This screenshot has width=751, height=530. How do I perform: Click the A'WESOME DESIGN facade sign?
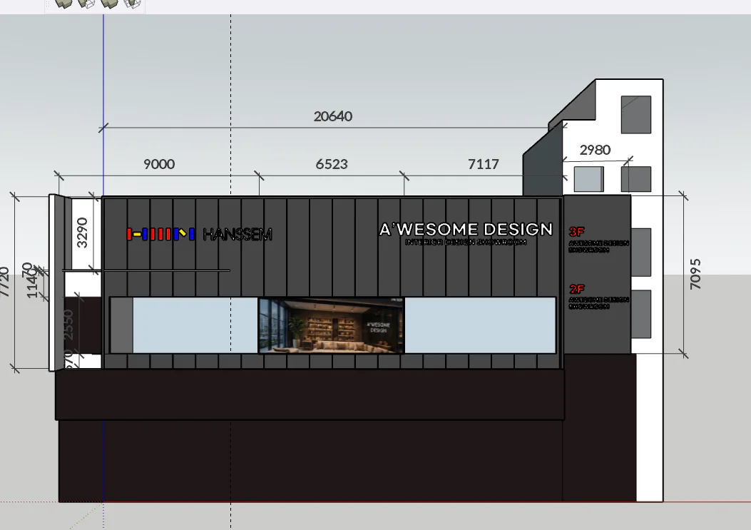[466, 230]
